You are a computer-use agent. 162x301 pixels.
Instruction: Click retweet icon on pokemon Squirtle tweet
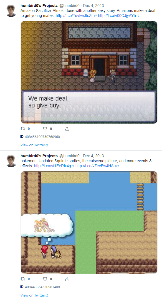pyautogui.click(x=22, y=279)
